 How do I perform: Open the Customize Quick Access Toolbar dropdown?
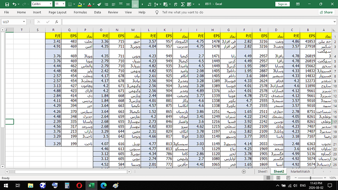pos(199,4)
